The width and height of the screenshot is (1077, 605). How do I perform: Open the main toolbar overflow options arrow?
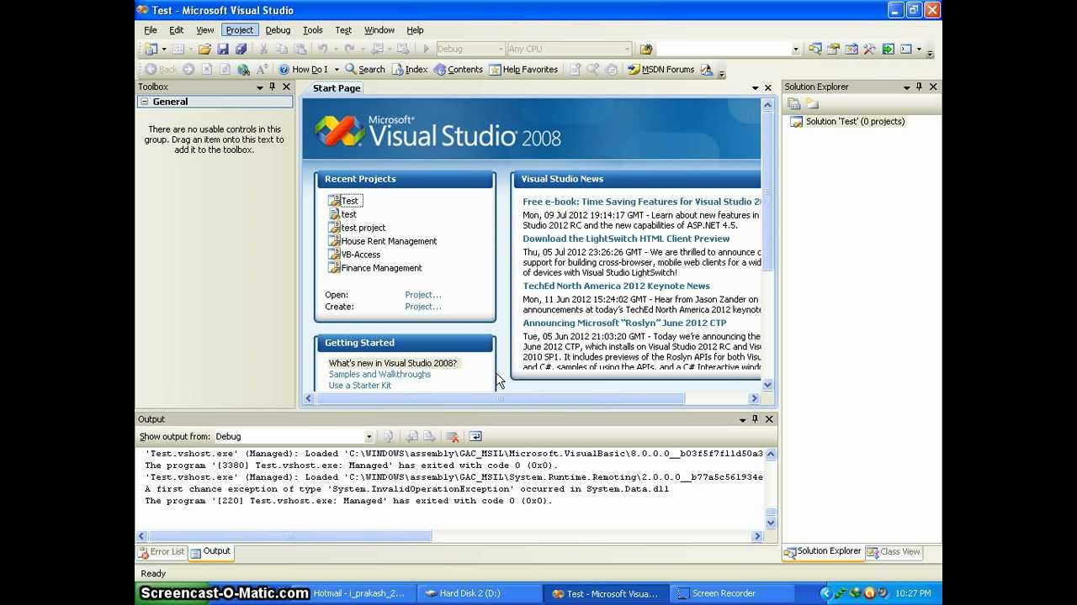(930, 52)
